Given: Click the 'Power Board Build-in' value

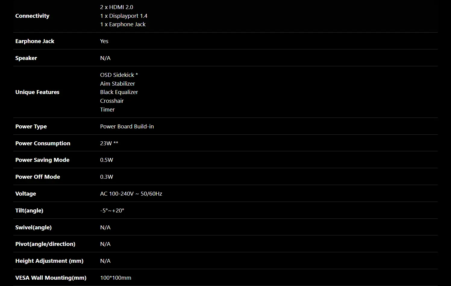Looking at the screenshot, I should 127,127.
